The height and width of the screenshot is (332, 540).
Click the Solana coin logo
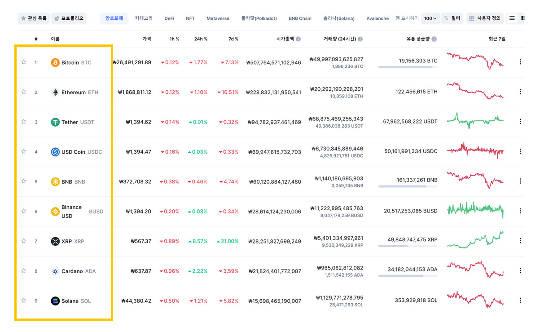[x=55, y=301]
